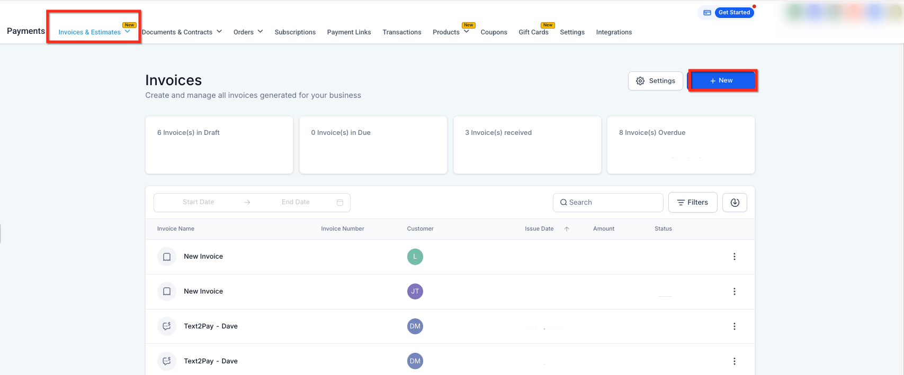Open invoice Settings button
Image resolution: width=904 pixels, height=375 pixels.
tap(656, 81)
